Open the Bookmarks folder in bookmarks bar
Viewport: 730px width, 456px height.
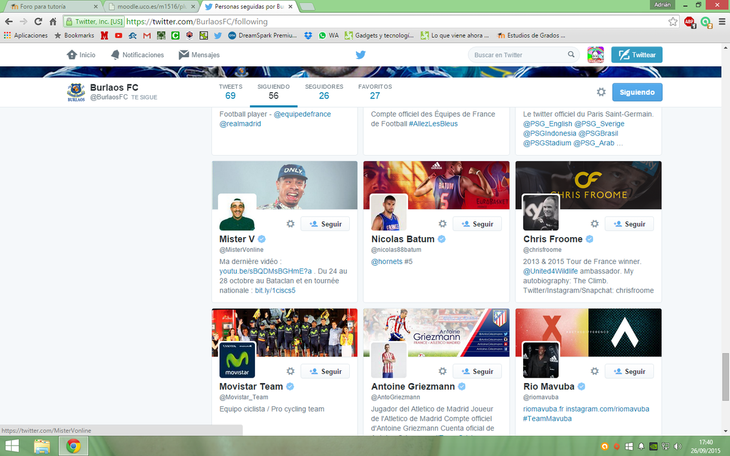tap(74, 35)
